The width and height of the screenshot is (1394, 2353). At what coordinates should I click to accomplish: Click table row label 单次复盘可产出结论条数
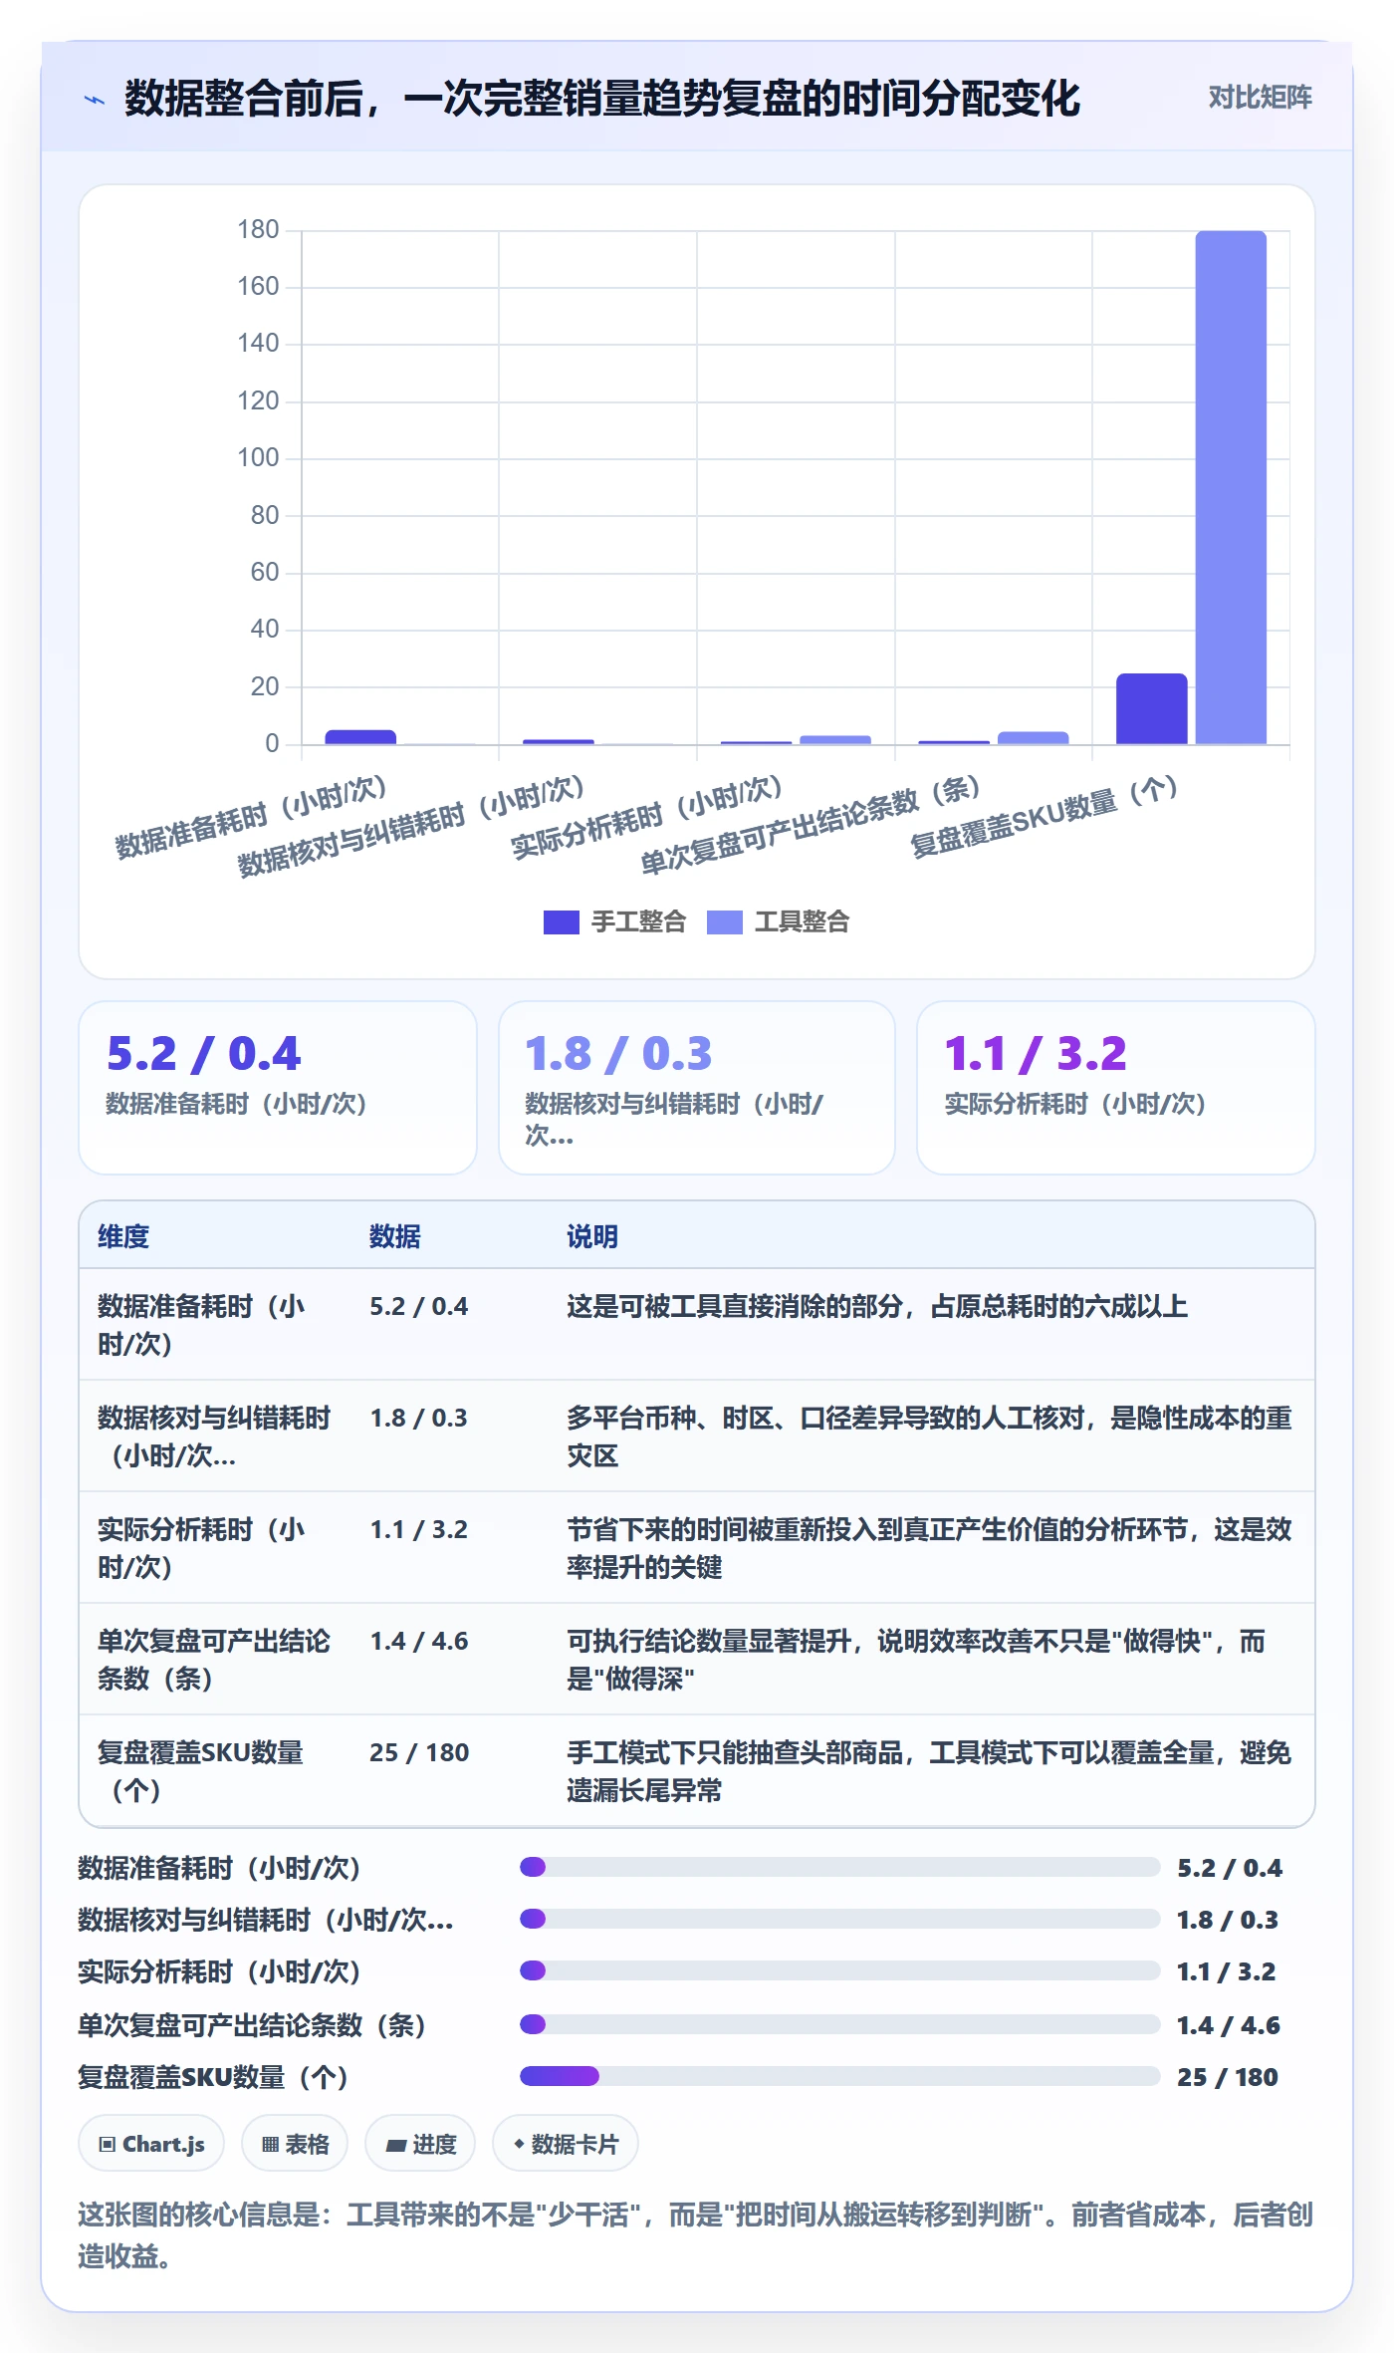(213, 1660)
